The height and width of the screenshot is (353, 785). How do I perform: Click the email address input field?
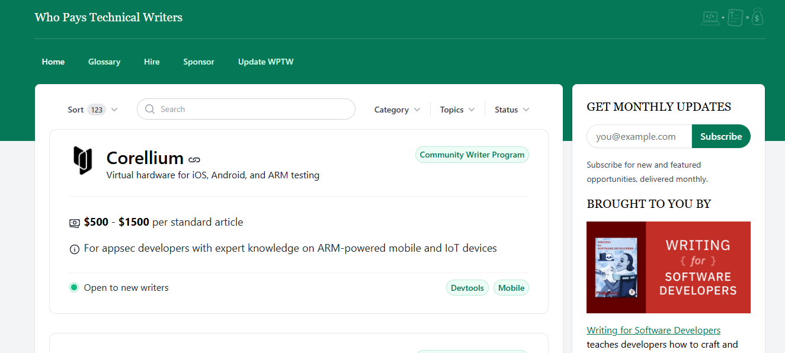point(639,136)
